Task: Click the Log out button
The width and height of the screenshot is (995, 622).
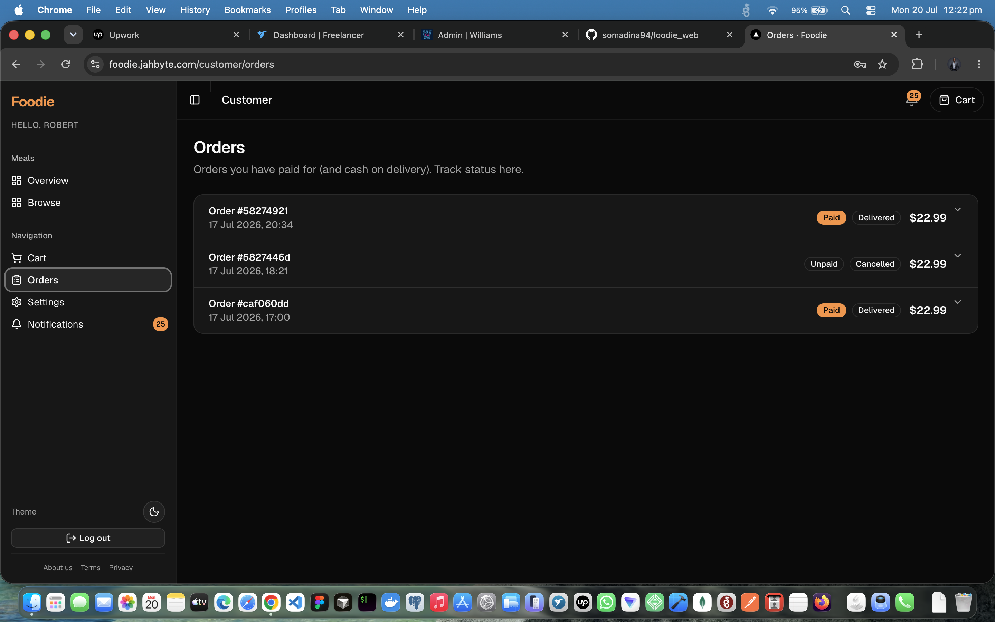Action: tap(88, 538)
